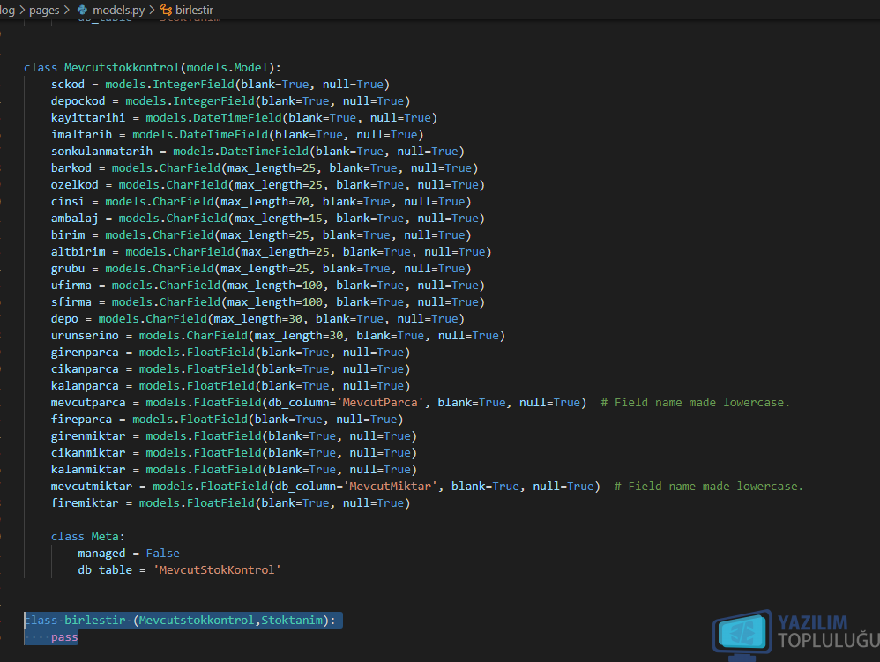Click Stoktanim in the birlestir class bases

[292, 621]
